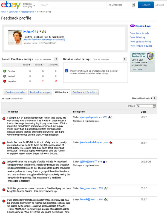Click the NEW badge next to Report a buyer
The image size is (167, 213).
pyautogui.click(x=132, y=26)
